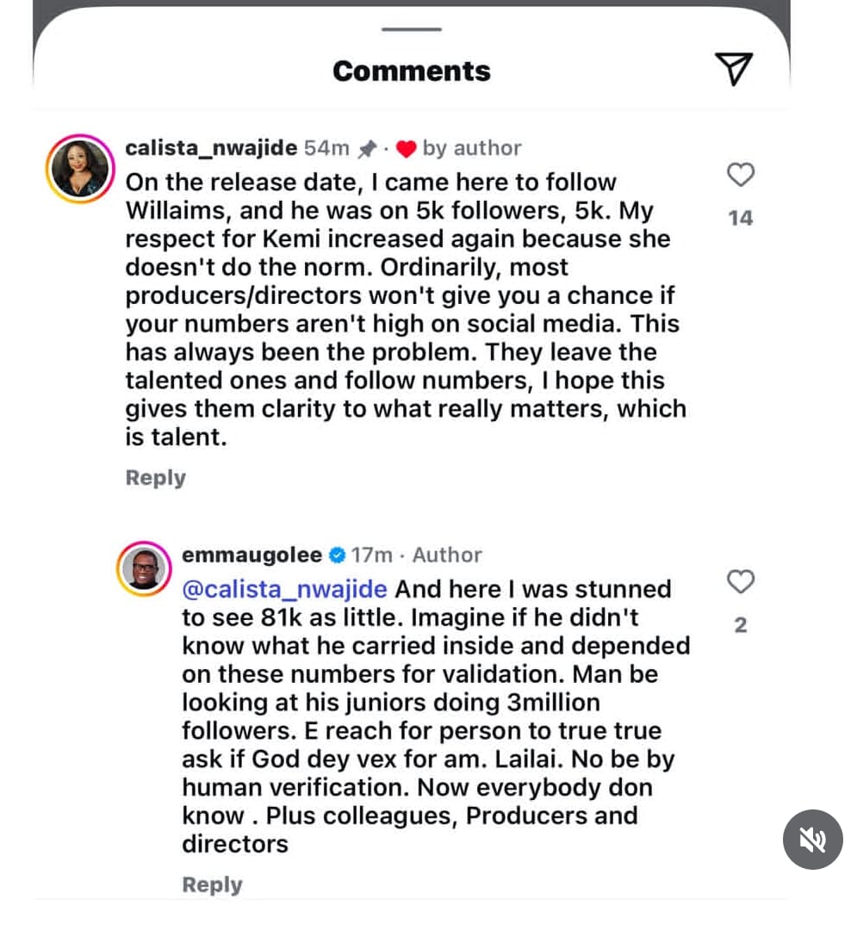Screen dimensions: 857x930
Task: Tap the share paper plane icon
Action: (734, 69)
